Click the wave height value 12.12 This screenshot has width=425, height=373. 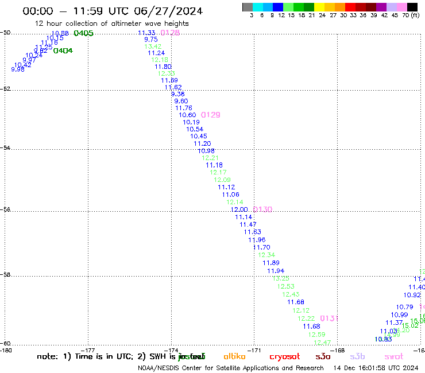pyautogui.click(x=301, y=310)
